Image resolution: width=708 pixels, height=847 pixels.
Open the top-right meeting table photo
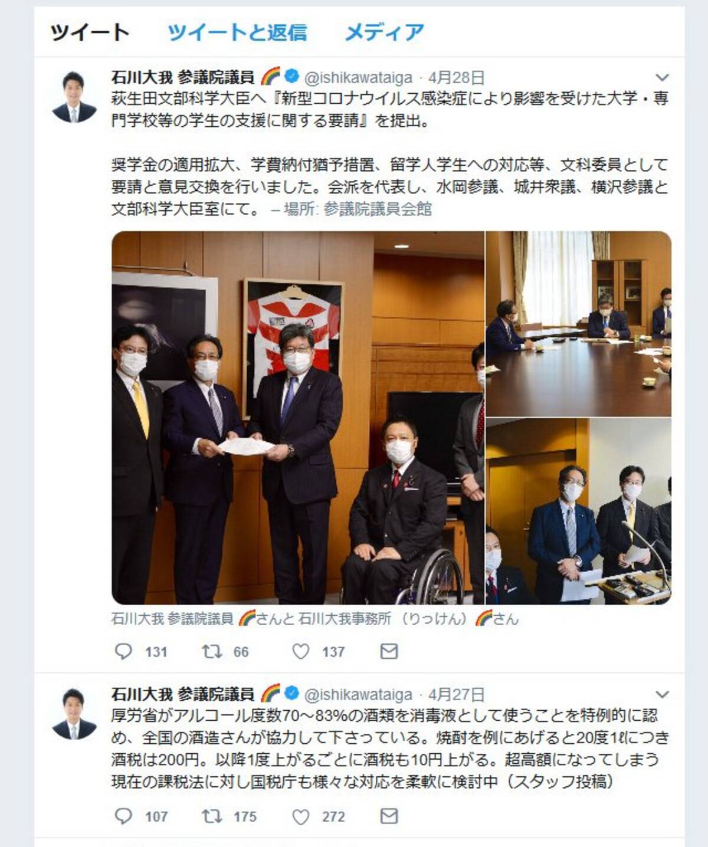[x=579, y=324]
